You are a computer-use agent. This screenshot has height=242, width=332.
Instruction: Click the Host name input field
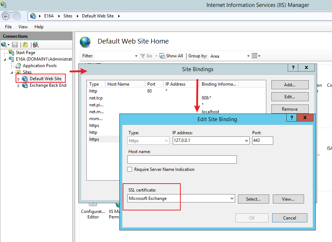[x=182, y=159]
